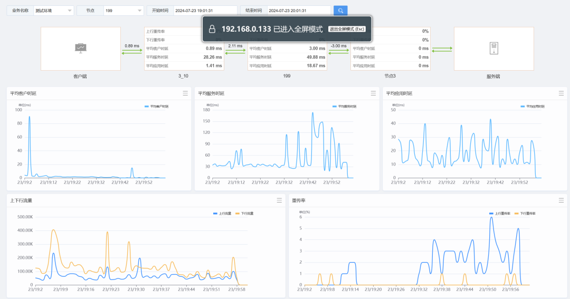Click the 平均服务时延 chart title

click(211, 93)
